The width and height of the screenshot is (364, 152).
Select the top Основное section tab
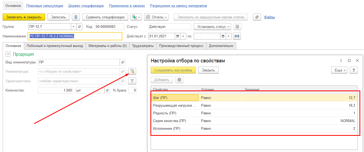(13, 6)
